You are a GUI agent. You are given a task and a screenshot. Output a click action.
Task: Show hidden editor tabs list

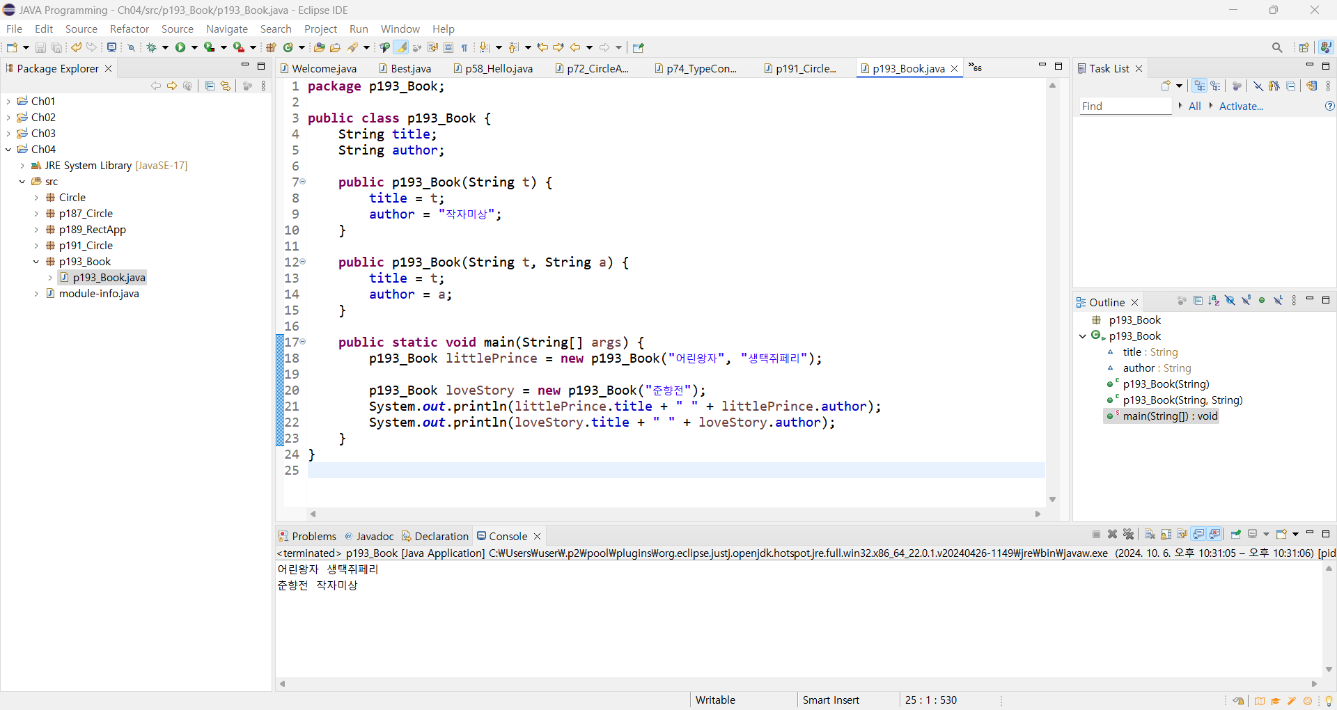[x=975, y=68]
